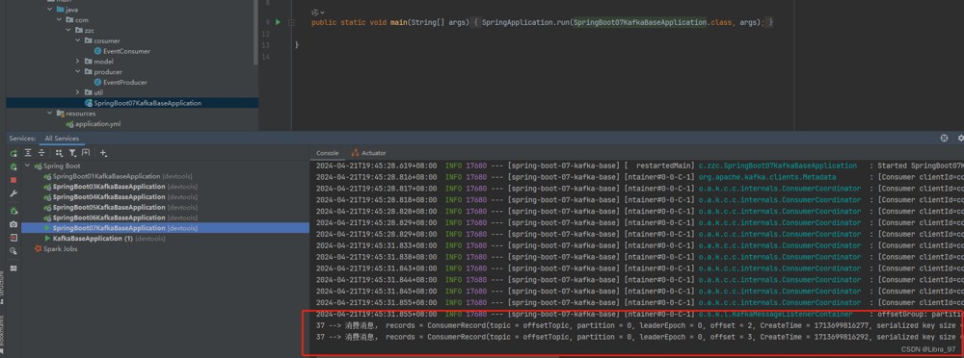The height and width of the screenshot is (358, 964).
Task: Open run configuration via the wrench icon
Action: 13,193
